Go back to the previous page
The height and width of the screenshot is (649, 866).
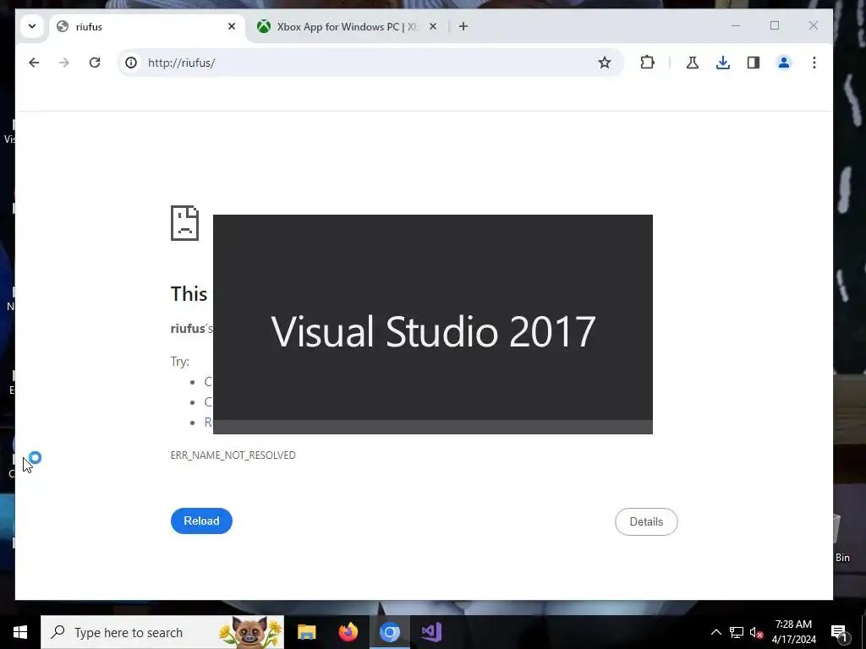pyautogui.click(x=34, y=63)
